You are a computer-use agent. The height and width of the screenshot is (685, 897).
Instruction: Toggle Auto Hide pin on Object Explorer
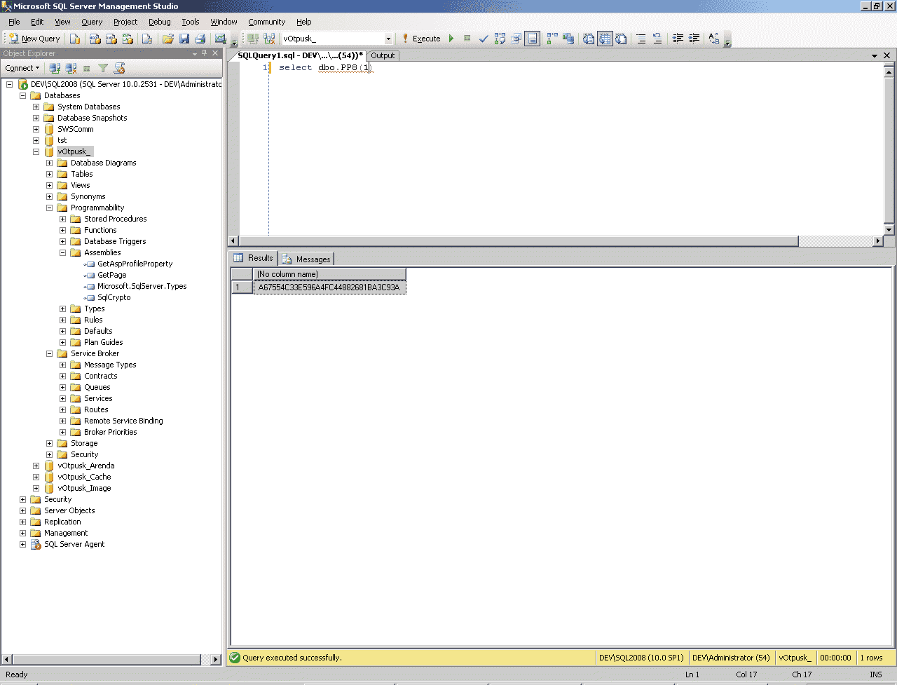tap(205, 53)
